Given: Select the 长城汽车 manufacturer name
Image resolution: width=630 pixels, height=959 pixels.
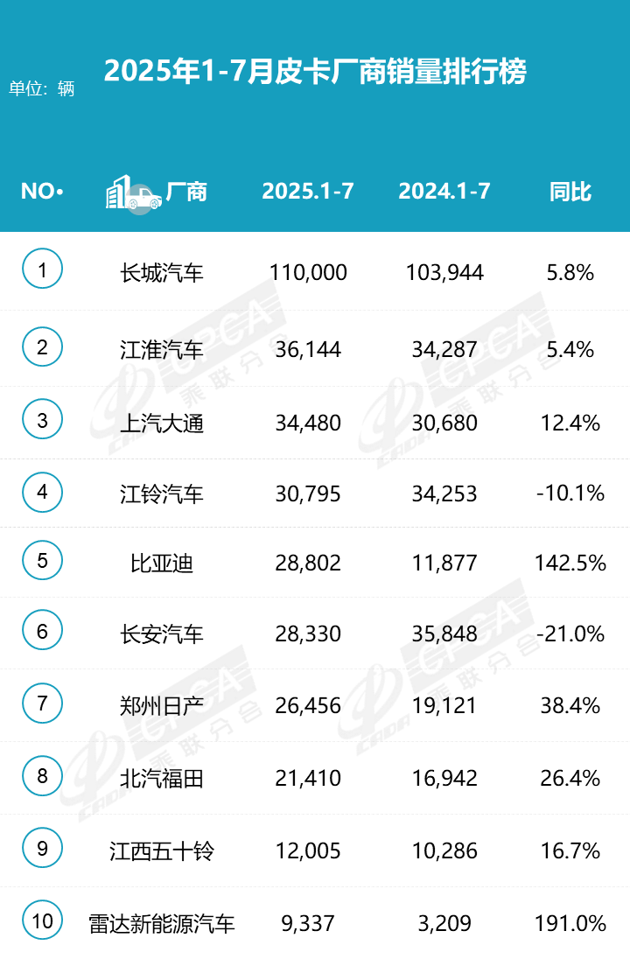Looking at the screenshot, I should [x=162, y=273].
